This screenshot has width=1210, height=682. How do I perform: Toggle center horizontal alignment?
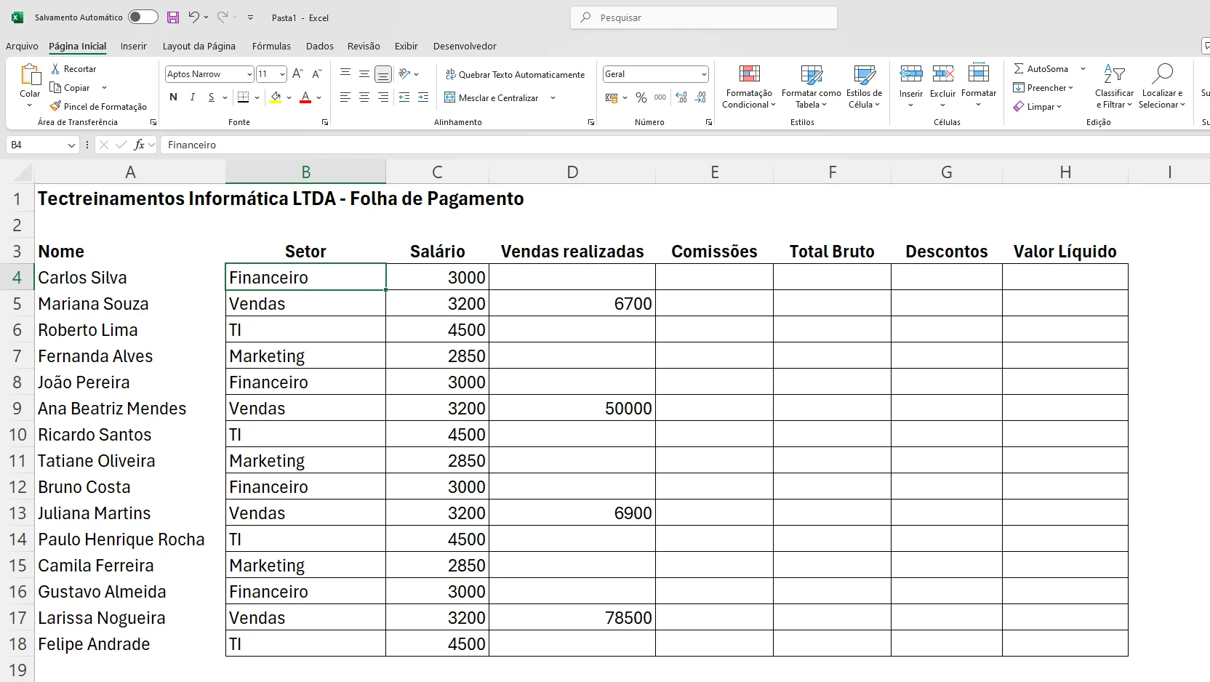click(364, 97)
